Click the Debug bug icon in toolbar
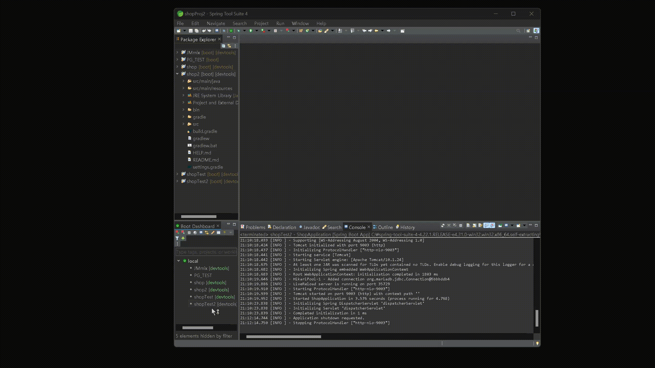Screen dimensions: 655x368 (x=238, y=31)
